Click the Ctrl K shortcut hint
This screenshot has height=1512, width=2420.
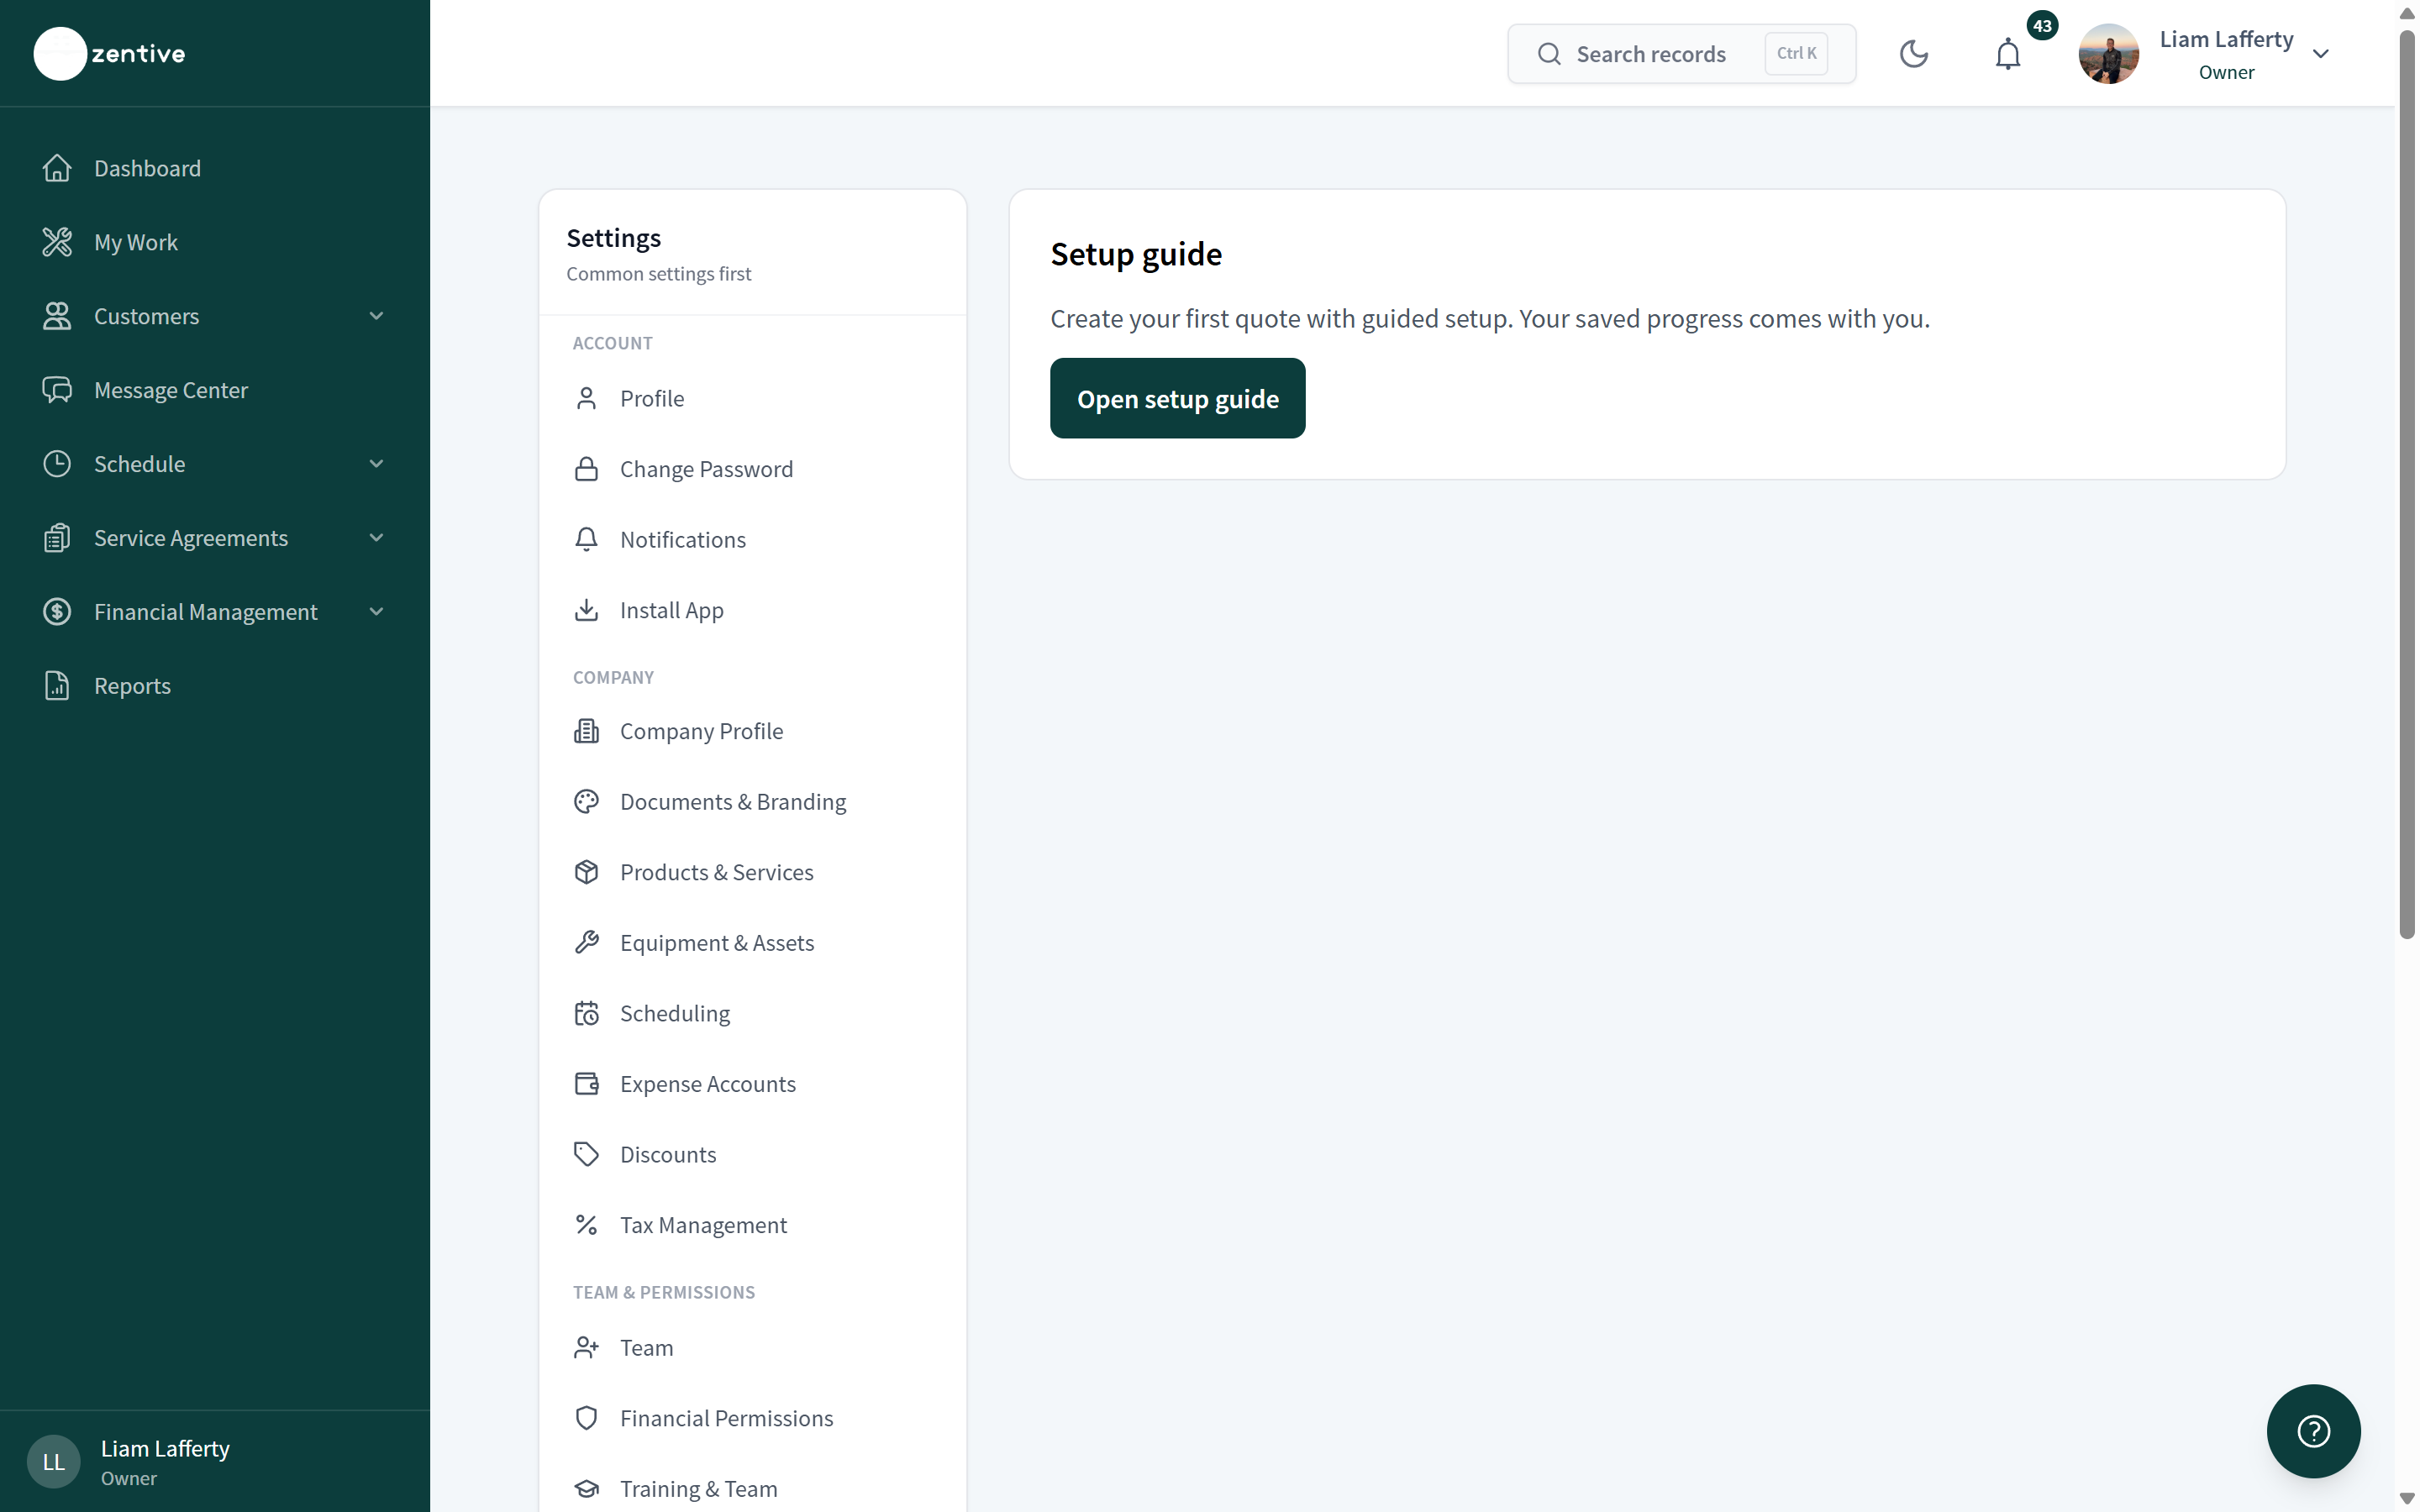(1796, 54)
